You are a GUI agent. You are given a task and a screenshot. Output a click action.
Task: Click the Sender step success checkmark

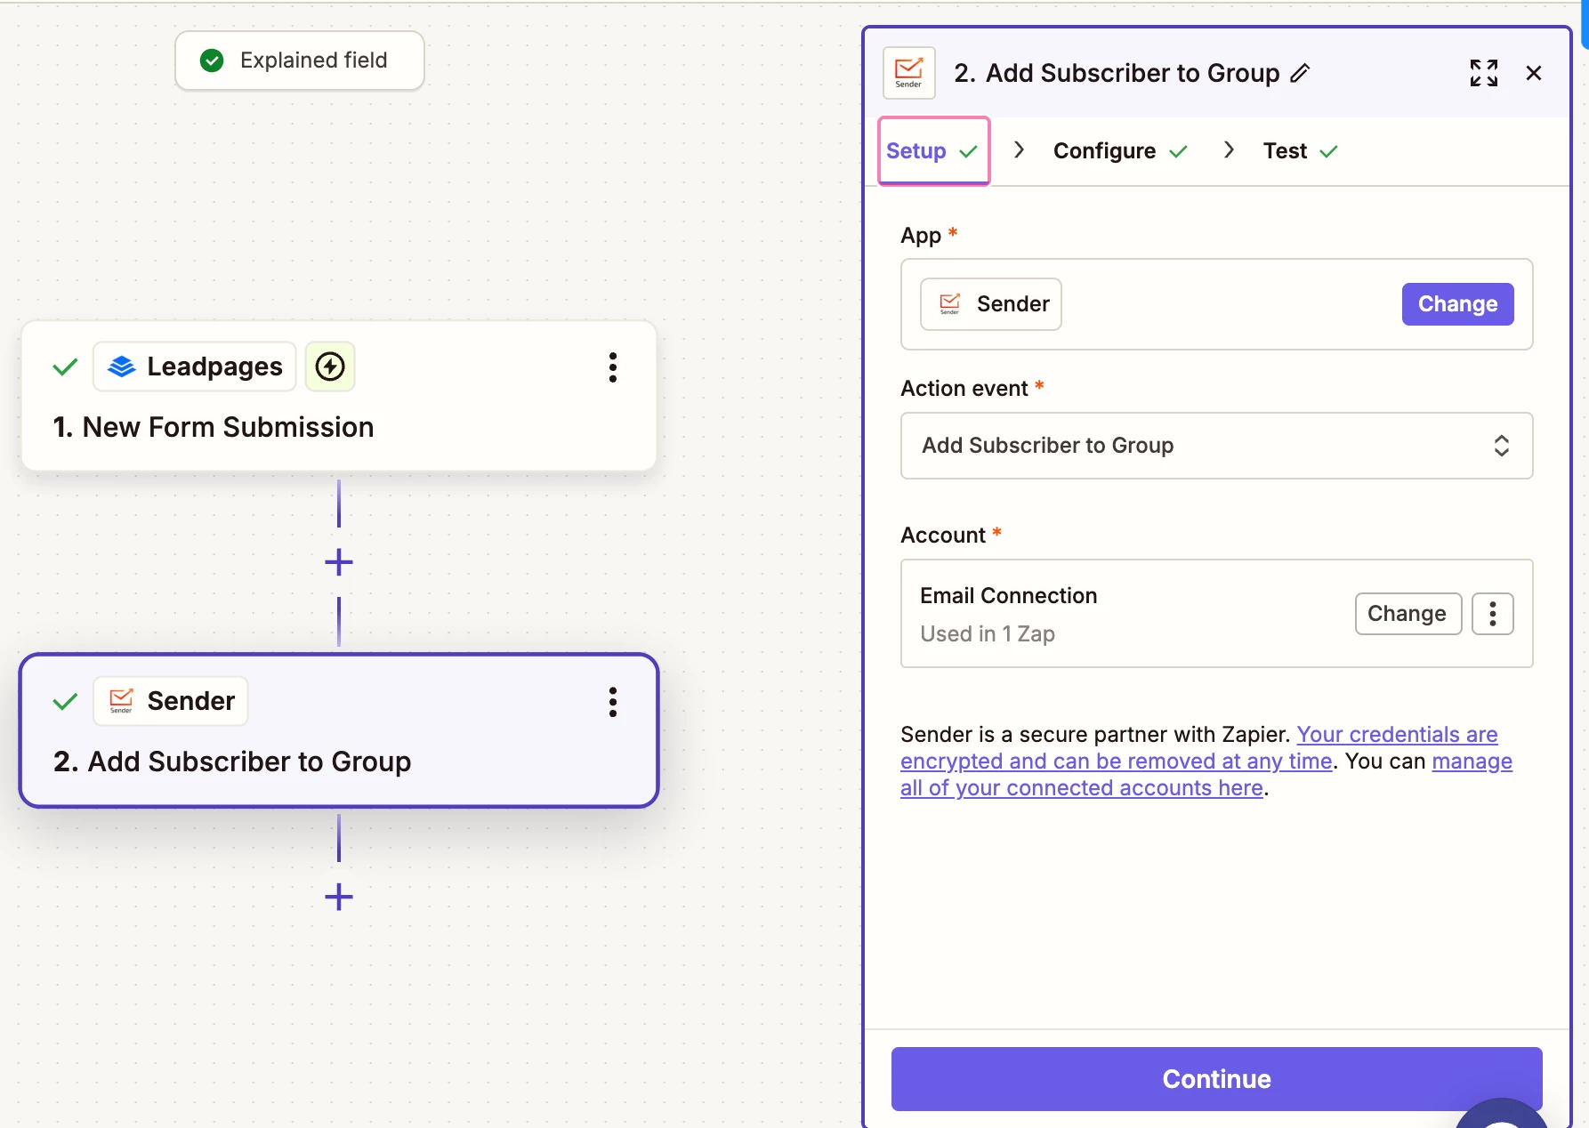click(65, 702)
